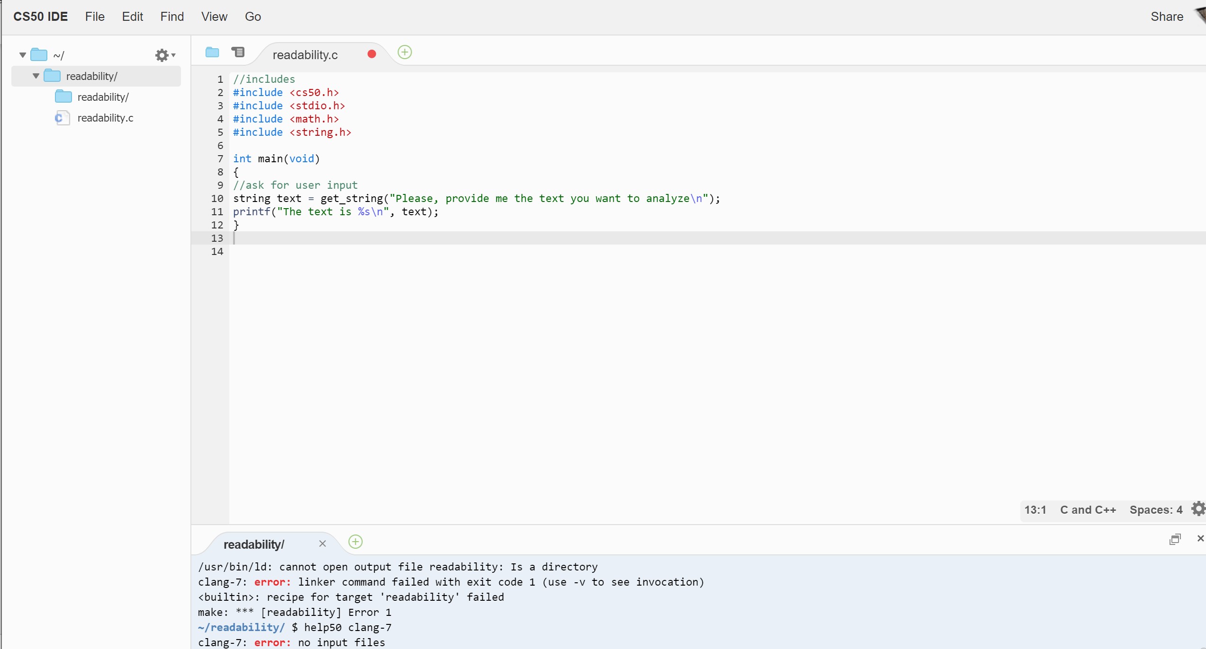Open the Edit menu
The height and width of the screenshot is (649, 1206).
[x=133, y=17]
